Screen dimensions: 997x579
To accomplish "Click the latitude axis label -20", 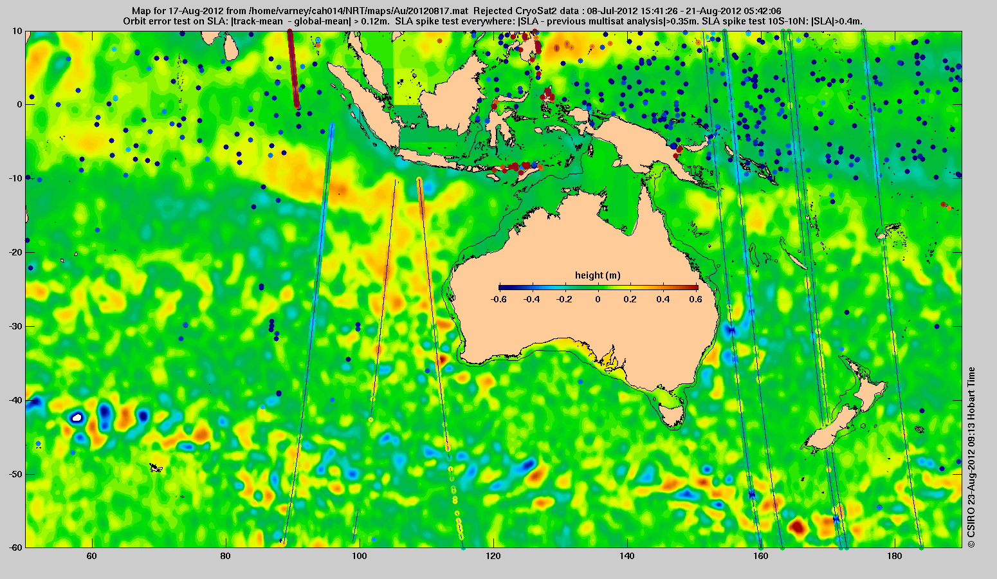I will (15, 252).
